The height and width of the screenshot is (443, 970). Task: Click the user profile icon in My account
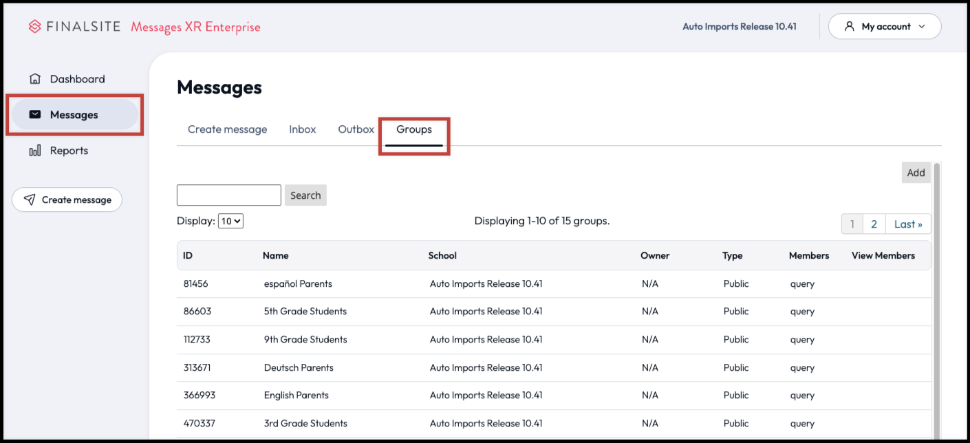coord(850,27)
